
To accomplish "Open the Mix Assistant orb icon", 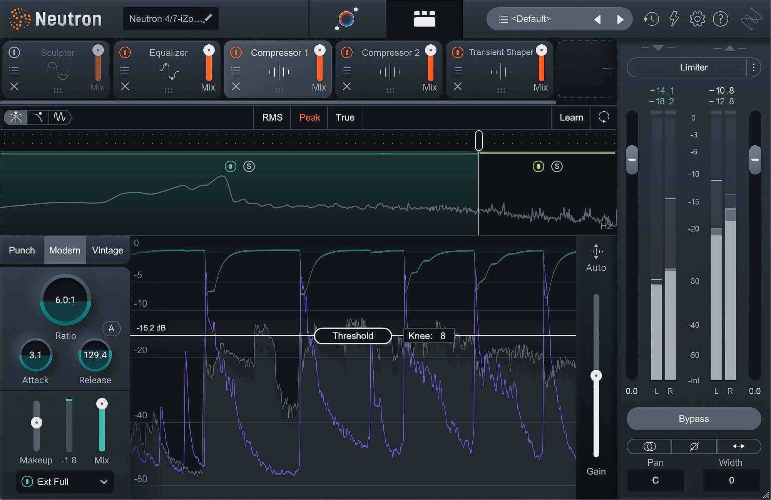I will click(346, 19).
